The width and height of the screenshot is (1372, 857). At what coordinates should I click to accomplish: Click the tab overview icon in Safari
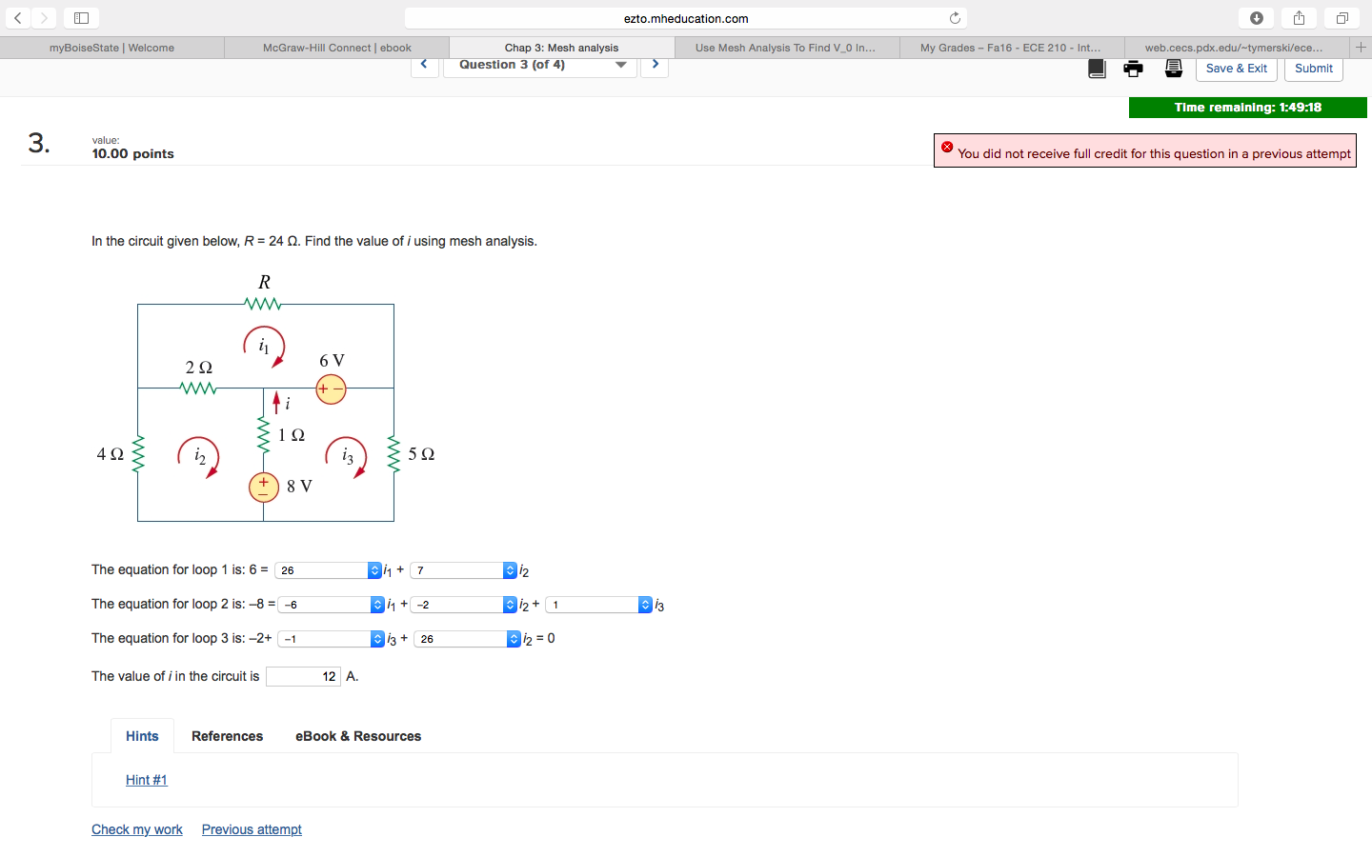pos(1342,17)
